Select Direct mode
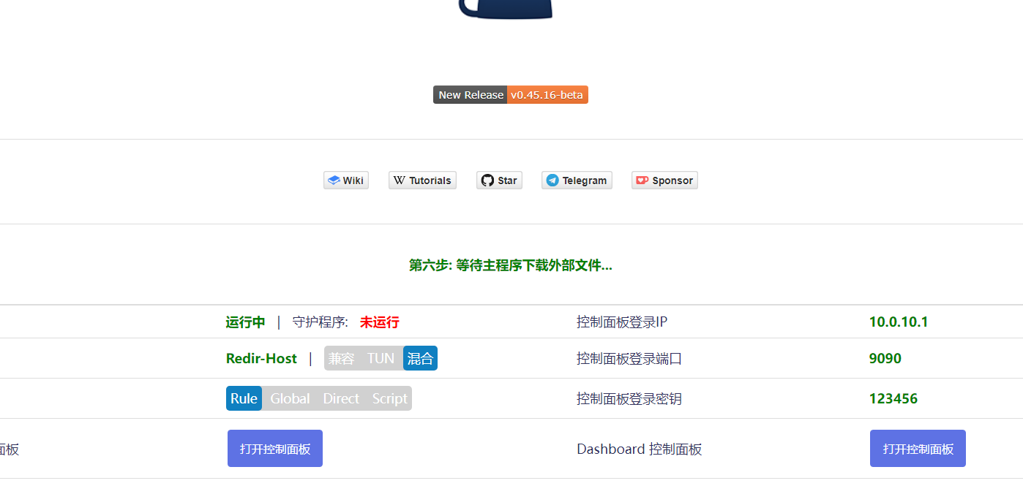 [x=340, y=398]
